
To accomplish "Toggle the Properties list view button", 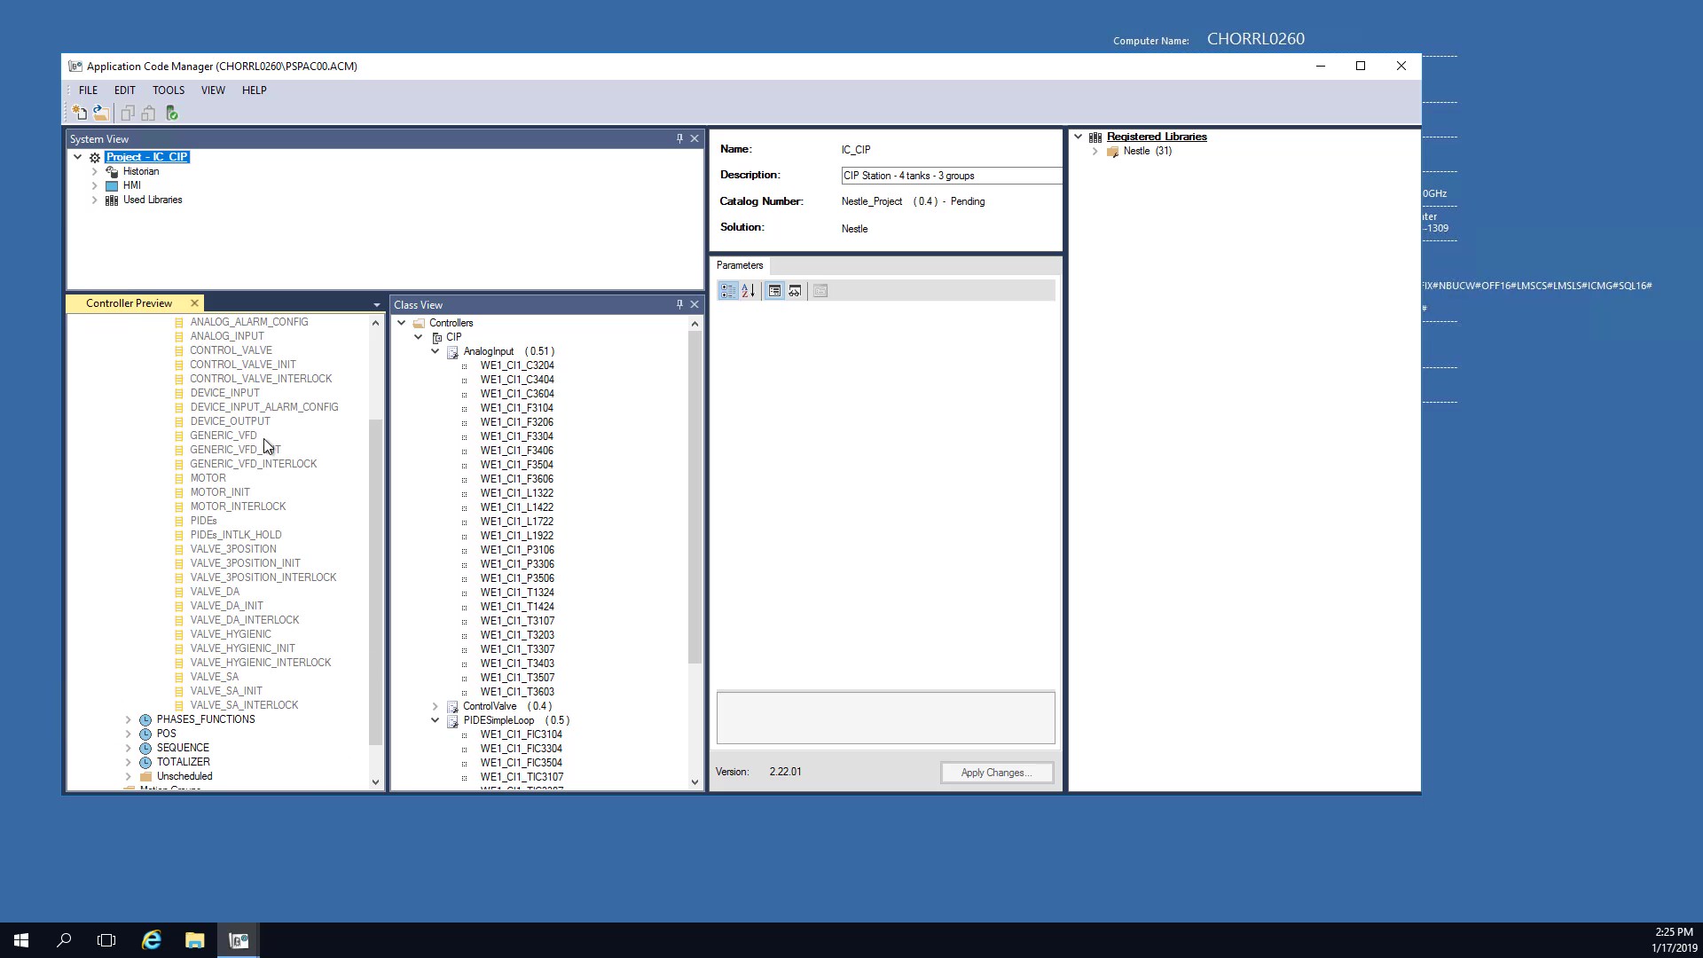I will click(x=774, y=291).
